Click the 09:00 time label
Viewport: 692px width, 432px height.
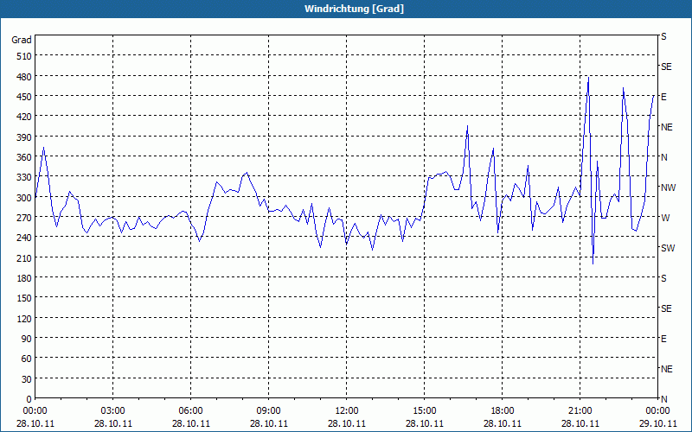pyautogui.click(x=269, y=411)
